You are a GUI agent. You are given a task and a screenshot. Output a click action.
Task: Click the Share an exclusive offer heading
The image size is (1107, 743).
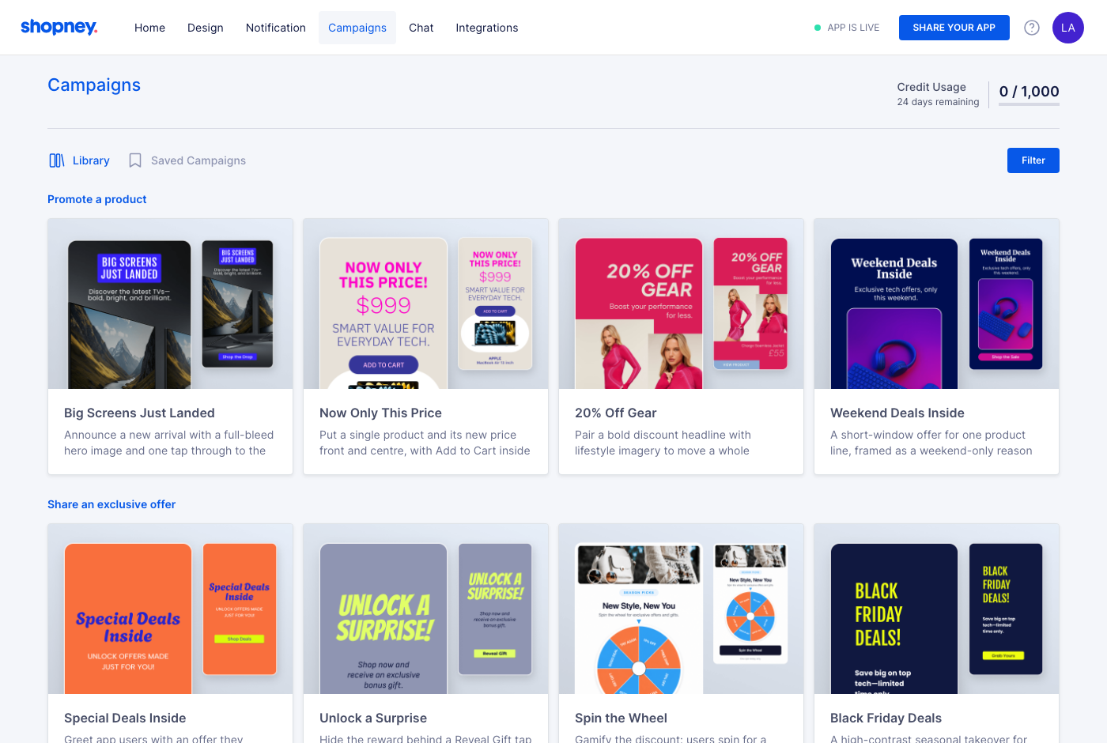click(x=111, y=504)
